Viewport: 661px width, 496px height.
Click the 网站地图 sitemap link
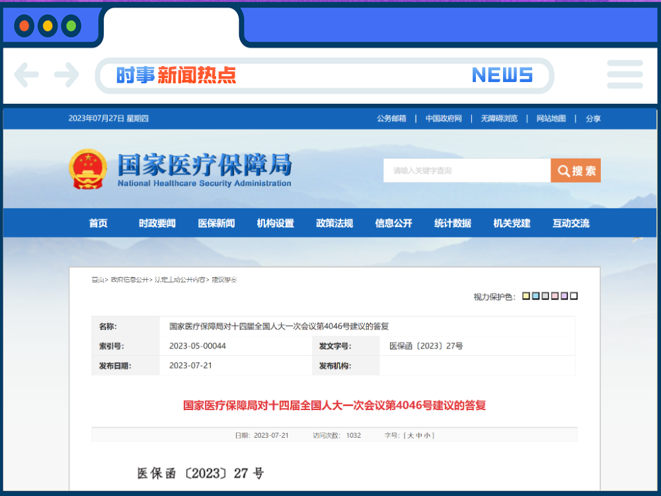pos(551,119)
